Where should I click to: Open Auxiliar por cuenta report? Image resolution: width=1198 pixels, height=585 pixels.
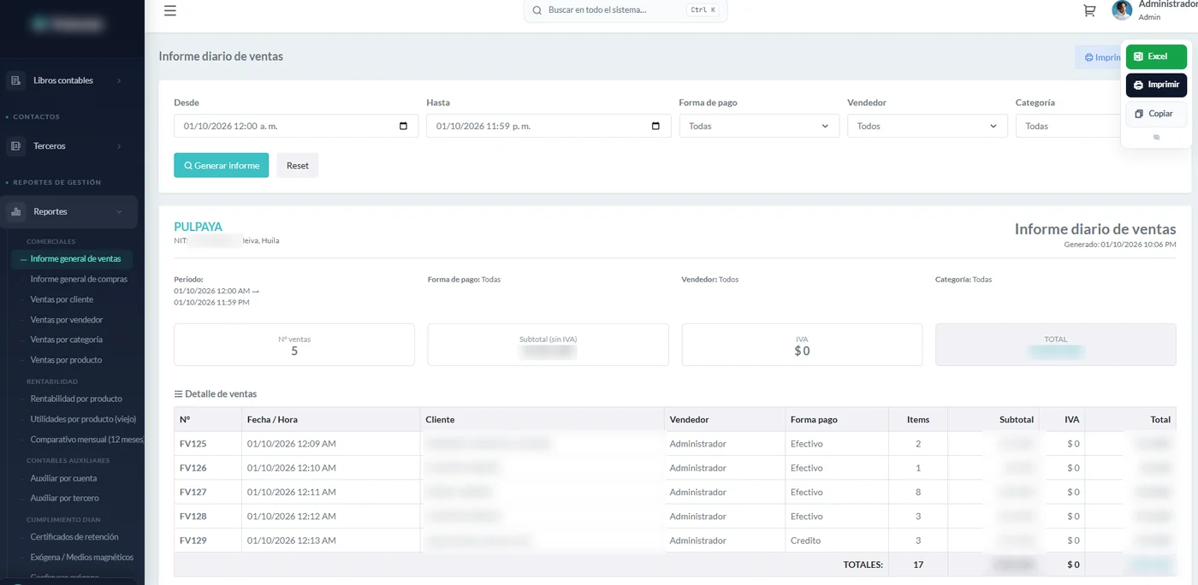click(63, 479)
